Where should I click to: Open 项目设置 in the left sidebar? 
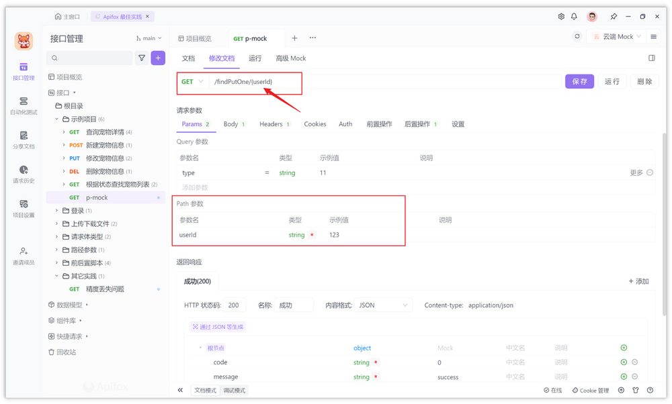(24, 208)
